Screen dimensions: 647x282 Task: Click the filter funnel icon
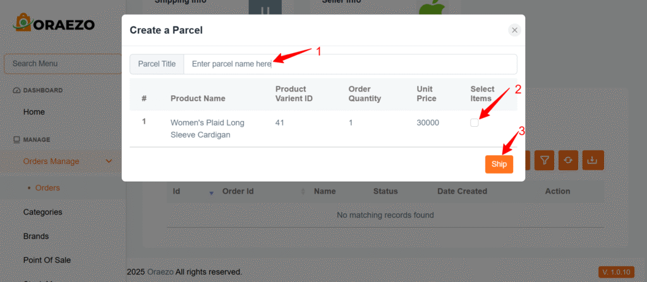click(544, 160)
